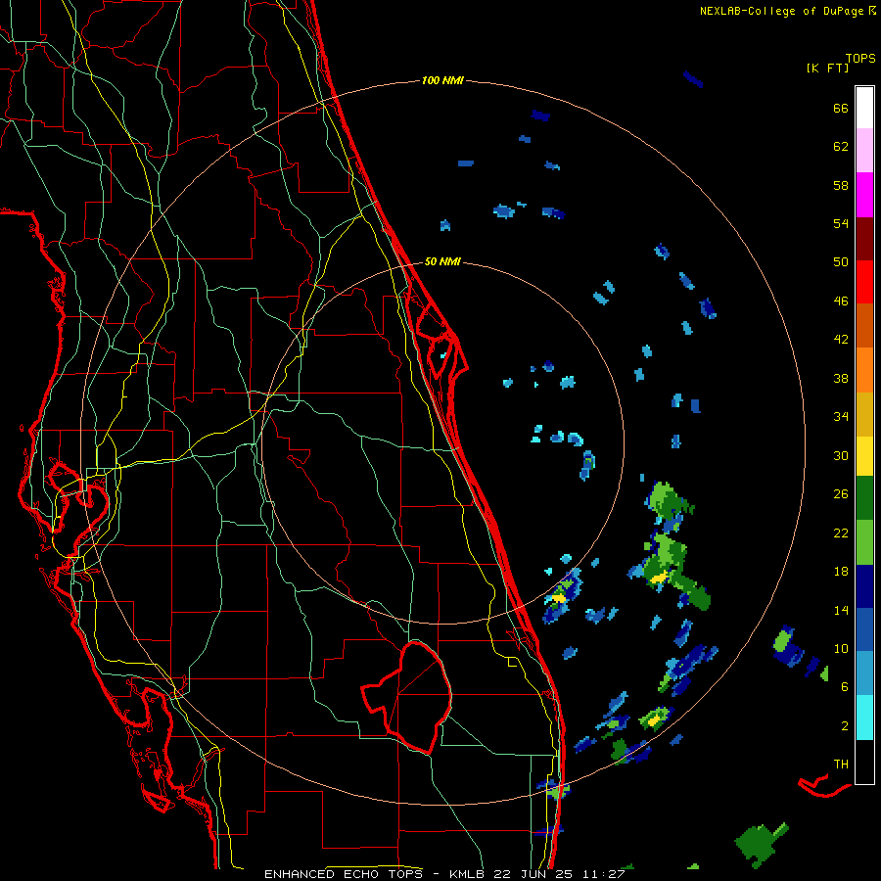
Task: Click the NEXLAB-College of DuPage label
Action: click(x=781, y=11)
